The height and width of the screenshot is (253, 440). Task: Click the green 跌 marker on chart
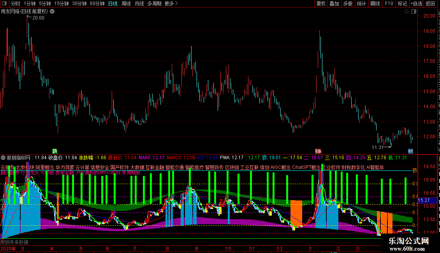(x=55, y=151)
